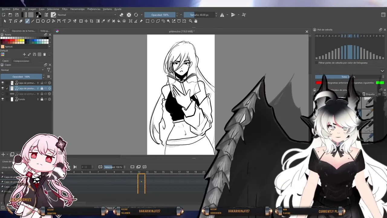Select the Measure tool
This screenshot has width=387, height=218.
point(136,21)
